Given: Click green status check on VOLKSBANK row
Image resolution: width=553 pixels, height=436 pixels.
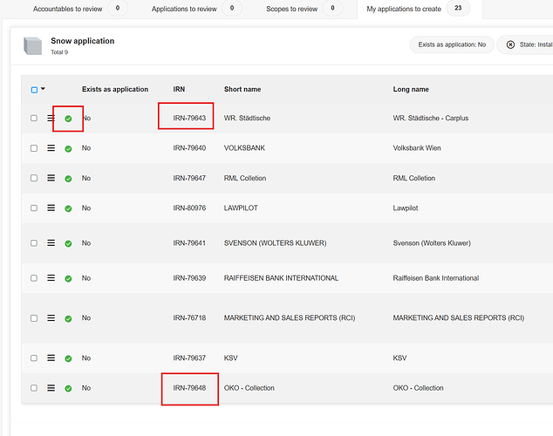Looking at the screenshot, I should click(x=68, y=149).
